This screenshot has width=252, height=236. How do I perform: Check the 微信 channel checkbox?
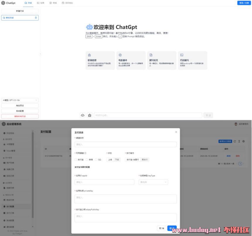click(87, 160)
